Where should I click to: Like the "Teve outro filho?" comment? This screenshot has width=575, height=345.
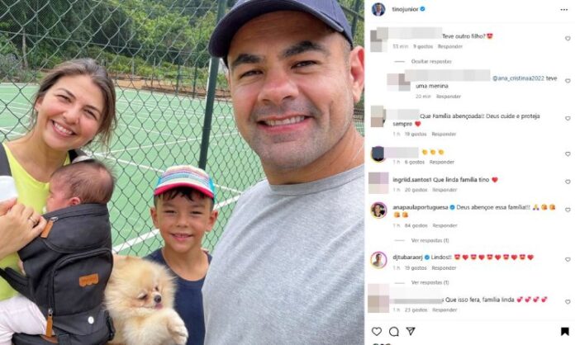568,39
